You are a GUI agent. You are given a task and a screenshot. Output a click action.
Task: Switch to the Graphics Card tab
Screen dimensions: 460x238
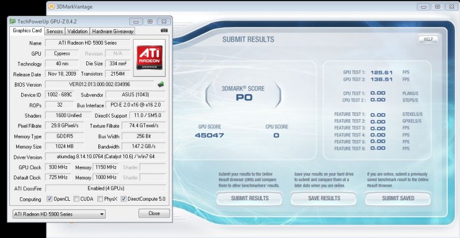[27, 30]
